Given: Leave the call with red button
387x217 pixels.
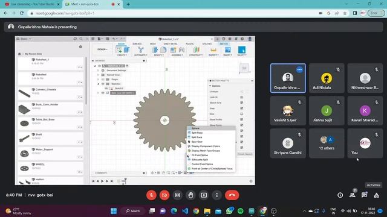Looking at the screenshot, I should [x=232, y=195].
